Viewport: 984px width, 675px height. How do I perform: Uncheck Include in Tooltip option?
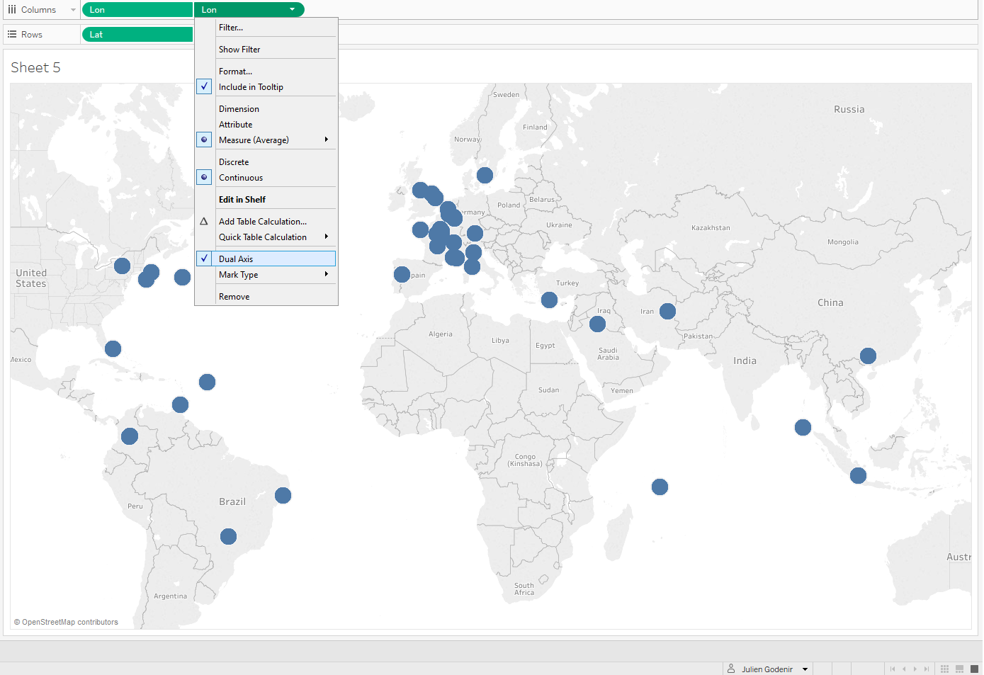pos(251,87)
